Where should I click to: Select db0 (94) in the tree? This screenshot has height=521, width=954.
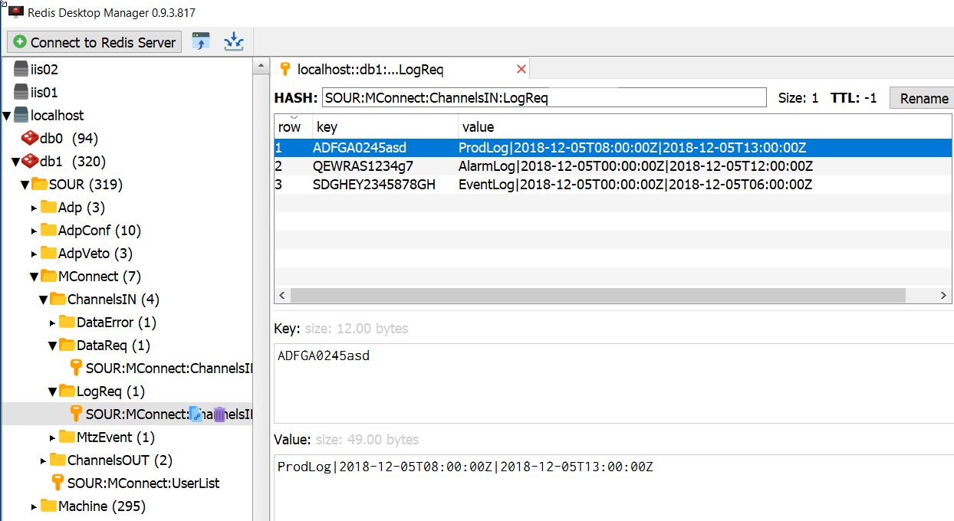(x=69, y=138)
